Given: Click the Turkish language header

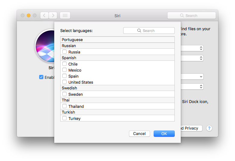Looking at the screenshot, I should [117, 112].
